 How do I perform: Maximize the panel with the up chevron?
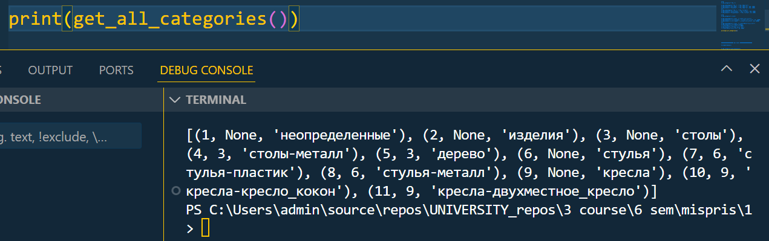[727, 69]
